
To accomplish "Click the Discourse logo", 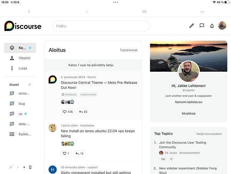I will (23, 26).
